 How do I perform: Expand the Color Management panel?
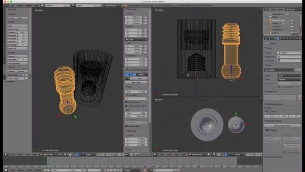point(274,104)
